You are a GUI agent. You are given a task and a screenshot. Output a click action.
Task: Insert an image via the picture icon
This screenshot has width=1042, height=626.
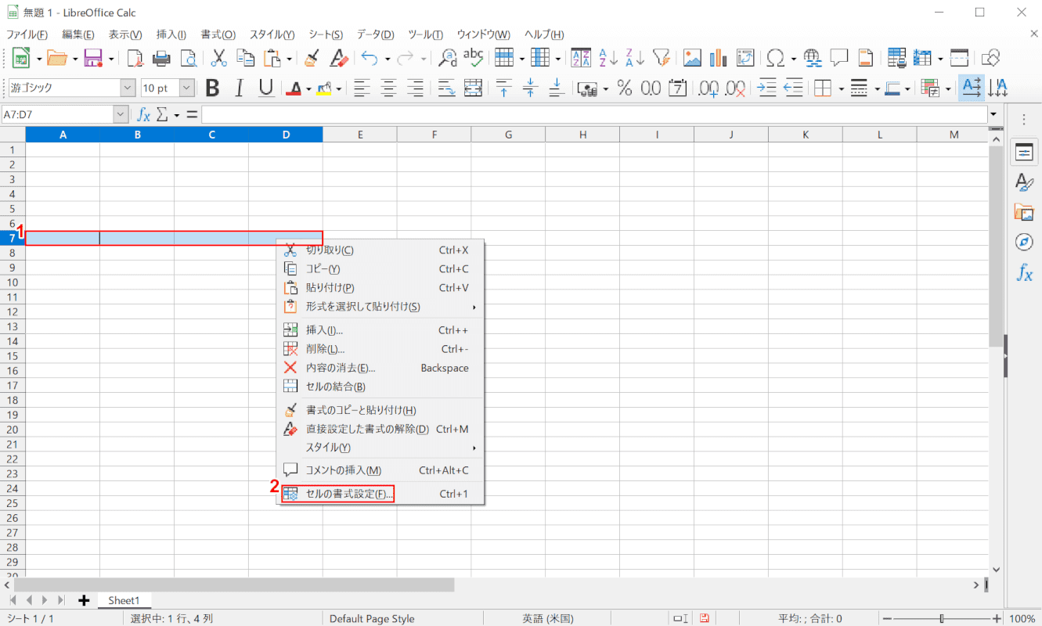(x=692, y=57)
